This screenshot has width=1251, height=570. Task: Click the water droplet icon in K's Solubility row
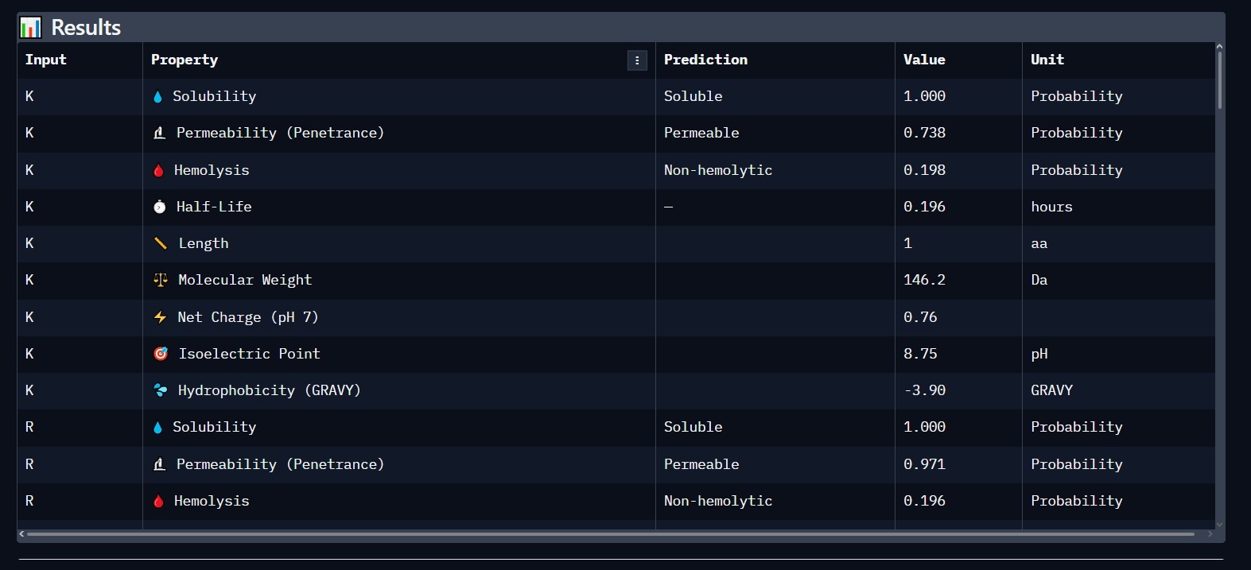pyautogui.click(x=157, y=97)
